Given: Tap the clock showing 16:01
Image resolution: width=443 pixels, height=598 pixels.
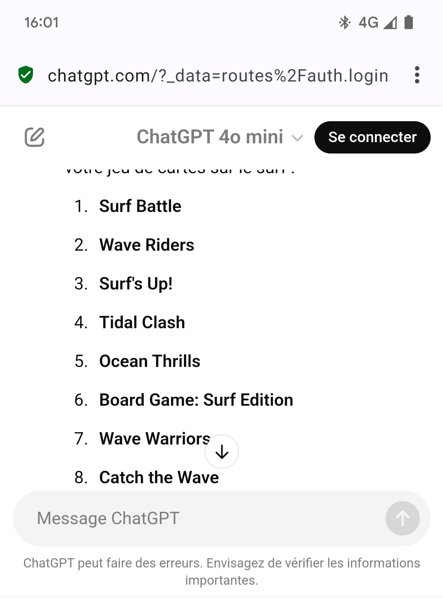Looking at the screenshot, I should [x=42, y=22].
